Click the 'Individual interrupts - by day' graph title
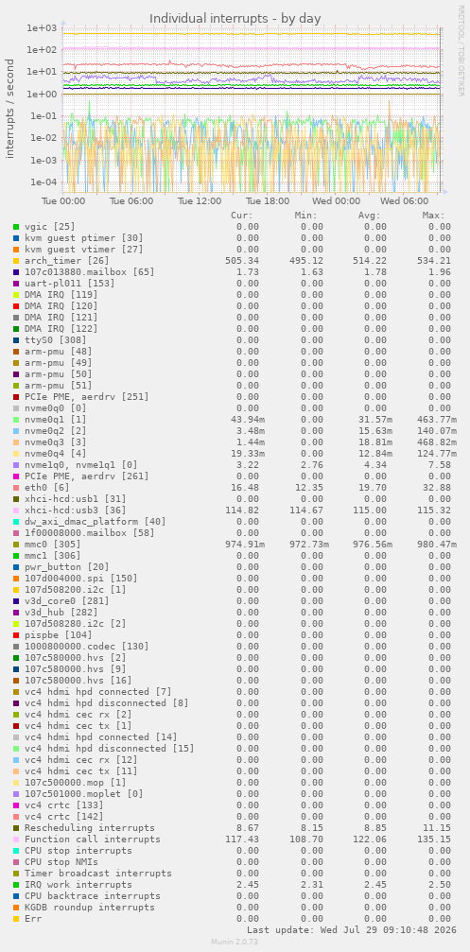 pos(235,18)
